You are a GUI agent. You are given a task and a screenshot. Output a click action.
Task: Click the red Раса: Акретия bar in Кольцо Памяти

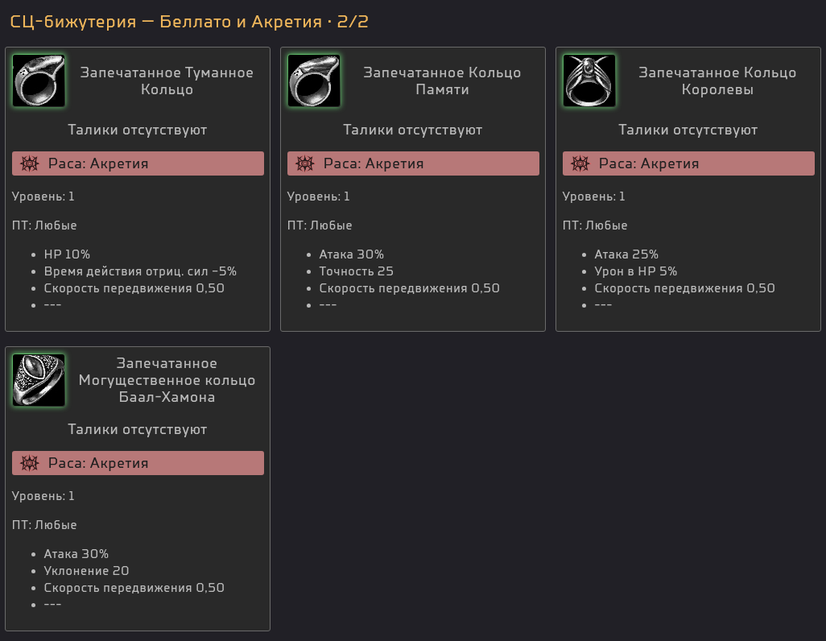[413, 163]
